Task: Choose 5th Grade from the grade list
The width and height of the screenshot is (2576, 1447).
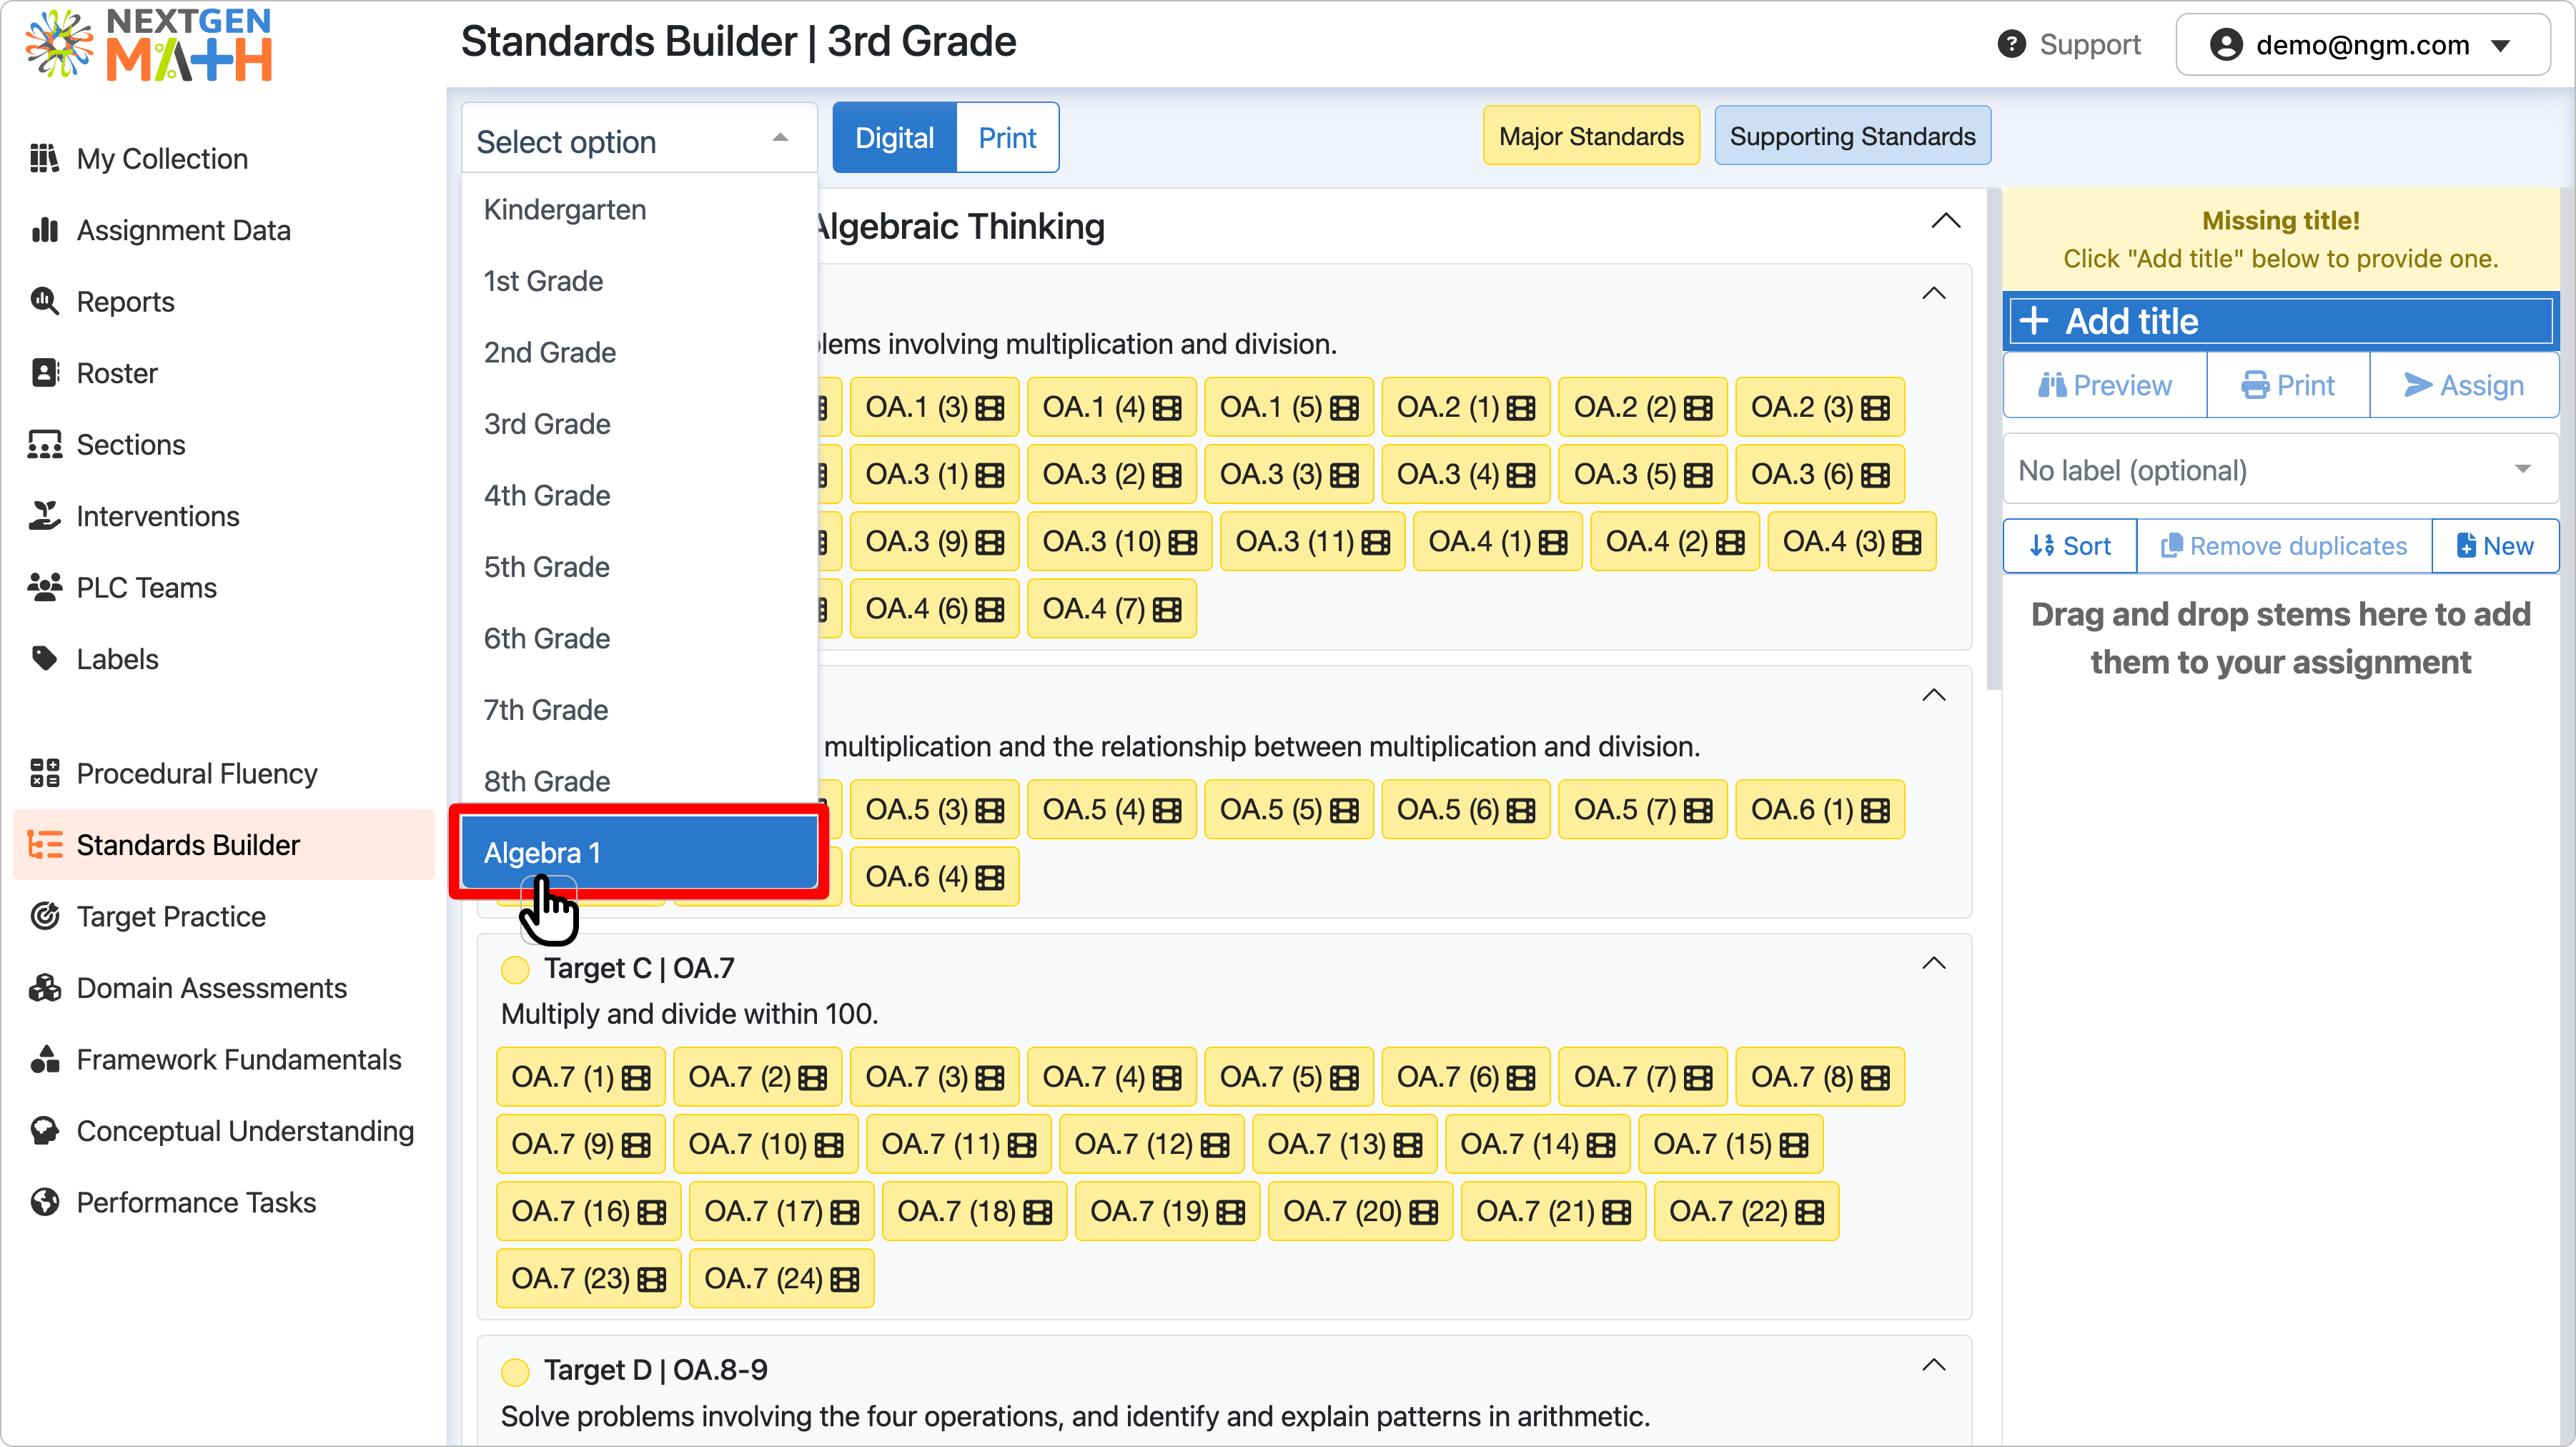Action: [639, 567]
